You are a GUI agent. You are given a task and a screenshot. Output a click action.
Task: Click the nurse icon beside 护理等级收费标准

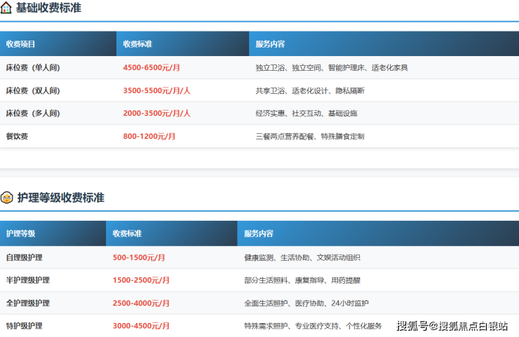coord(7,198)
